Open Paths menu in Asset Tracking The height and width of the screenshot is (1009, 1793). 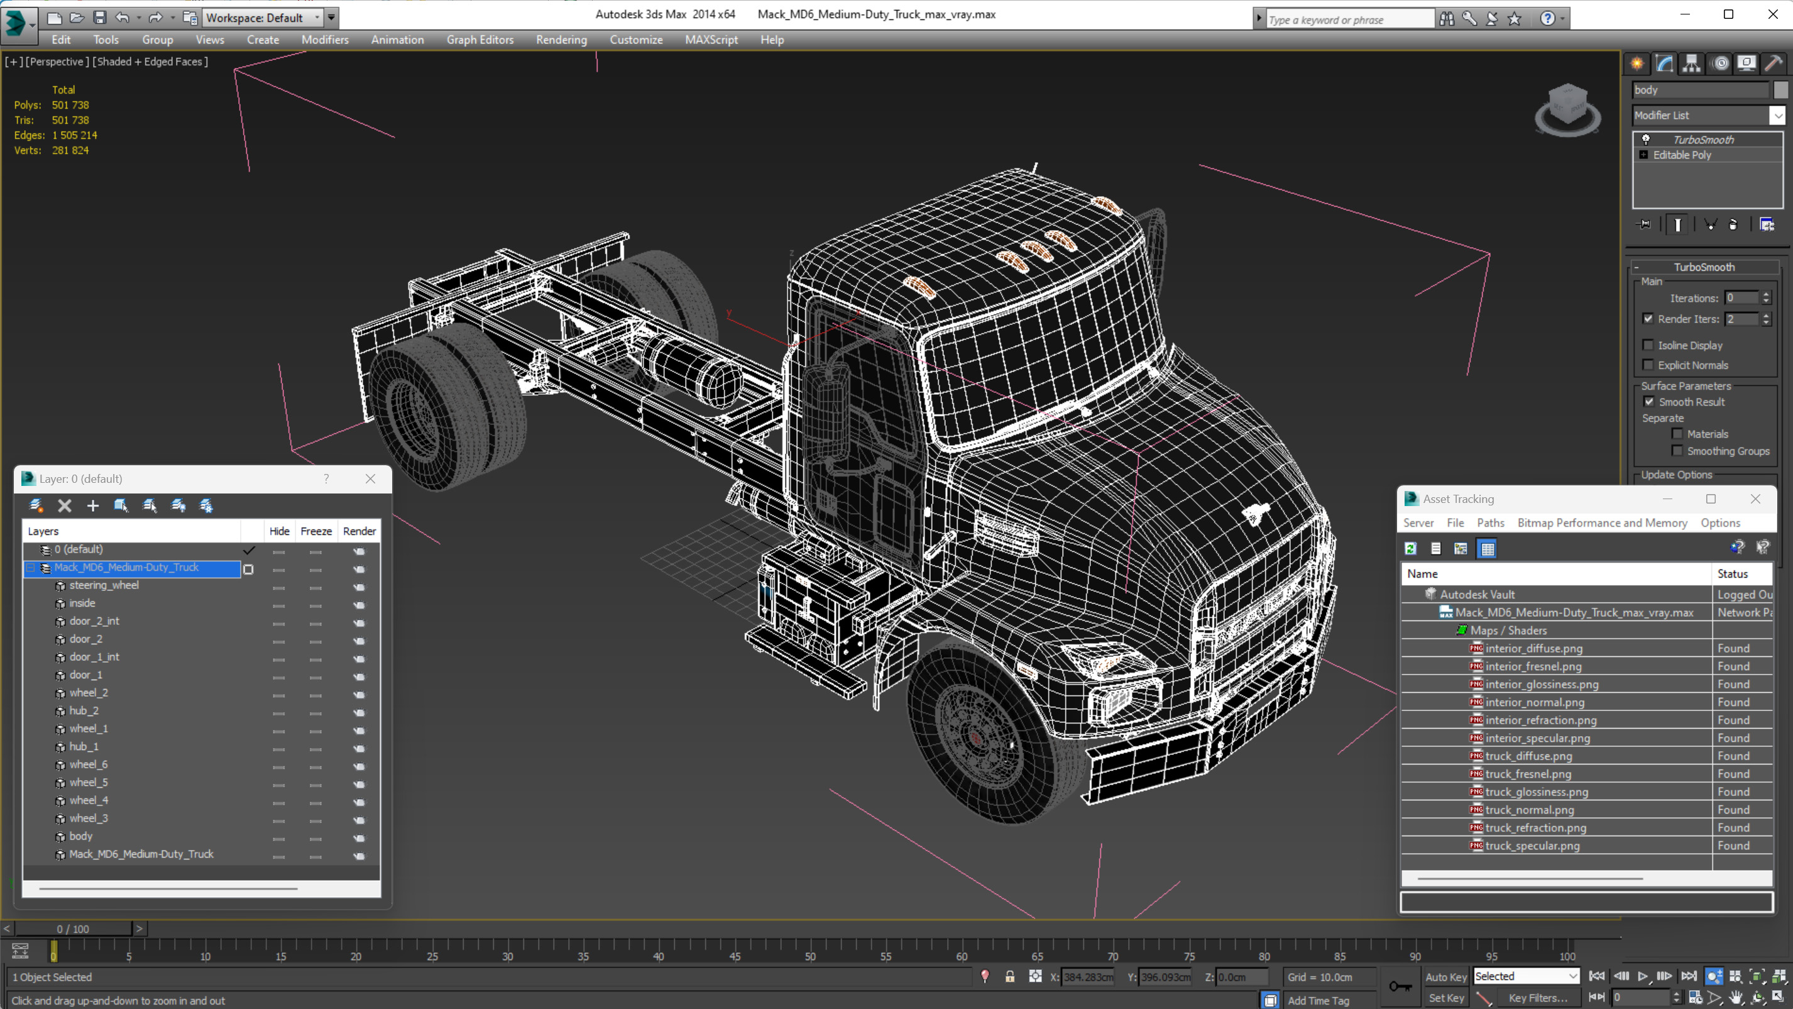1490,523
